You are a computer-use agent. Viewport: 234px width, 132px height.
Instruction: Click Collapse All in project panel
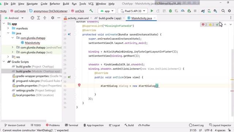pyautogui.click(x=45, y=18)
